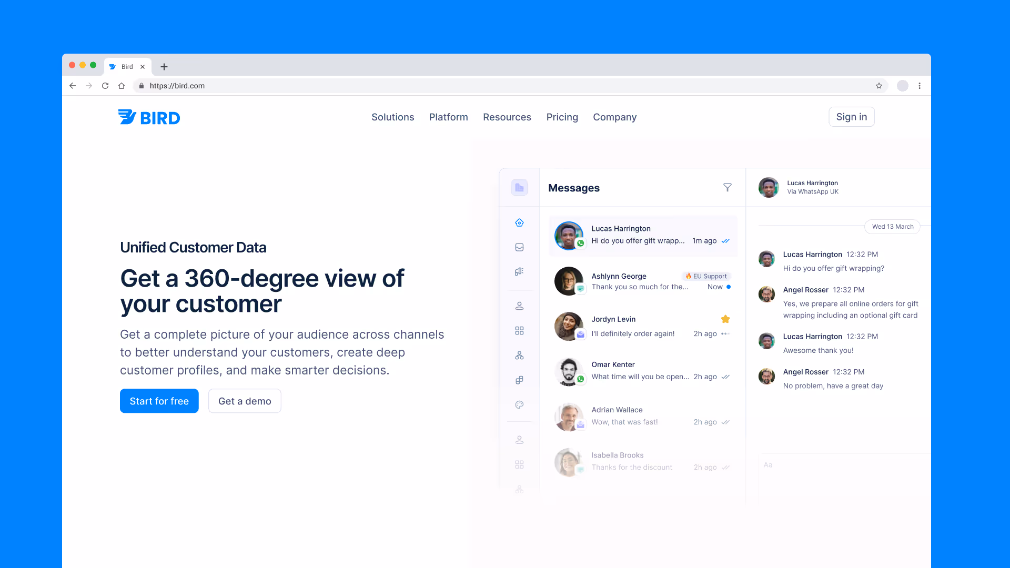Open the inbox icon in the sidebar
Image resolution: width=1010 pixels, height=568 pixels.
519,247
